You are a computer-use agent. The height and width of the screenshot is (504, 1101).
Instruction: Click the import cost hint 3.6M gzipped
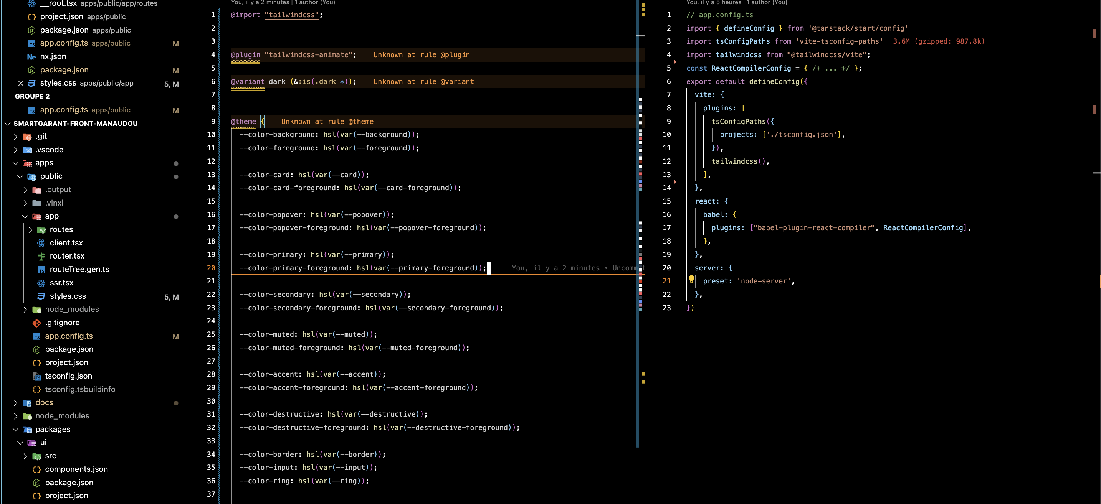[x=939, y=41]
